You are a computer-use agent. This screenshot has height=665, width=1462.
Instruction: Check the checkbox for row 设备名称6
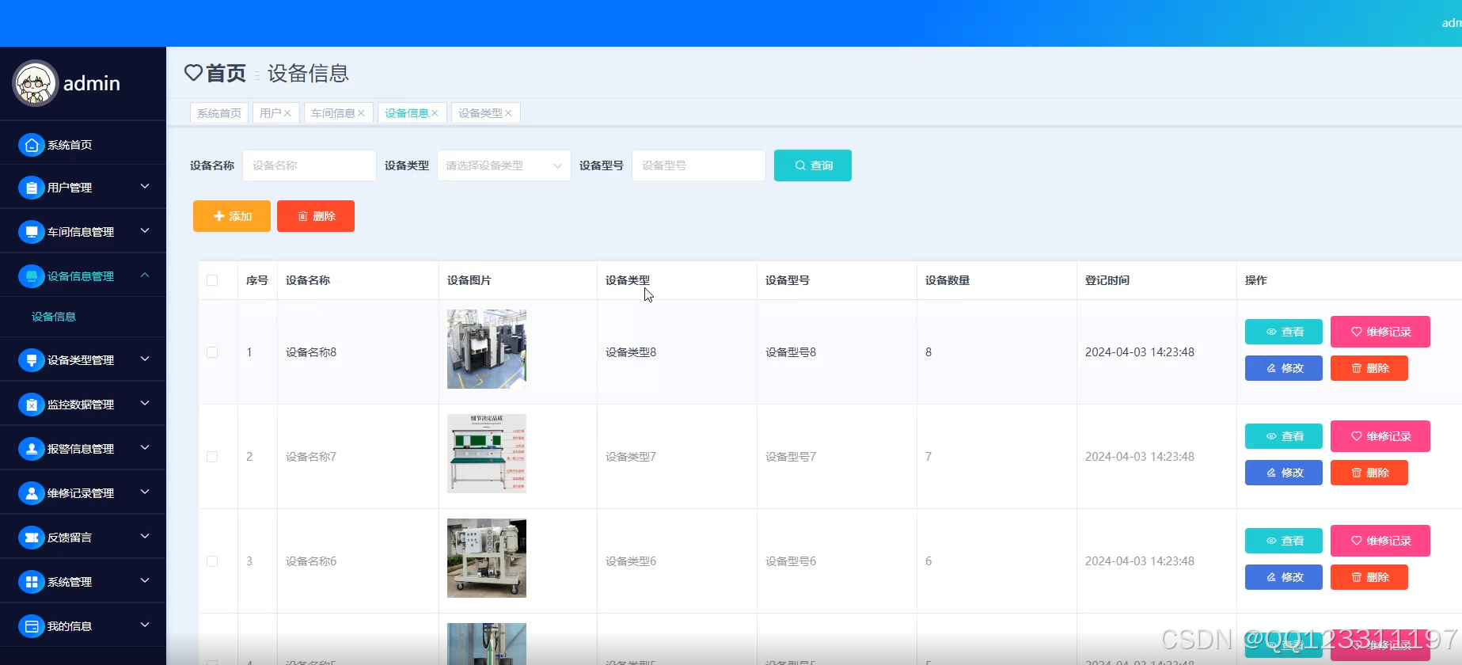coord(212,561)
